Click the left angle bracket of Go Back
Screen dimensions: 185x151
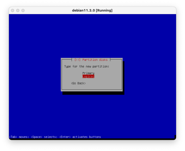[72, 83]
